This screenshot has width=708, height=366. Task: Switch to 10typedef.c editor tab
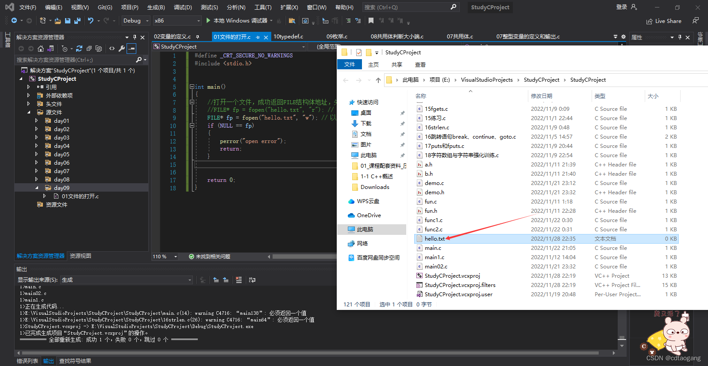[x=288, y=37]
